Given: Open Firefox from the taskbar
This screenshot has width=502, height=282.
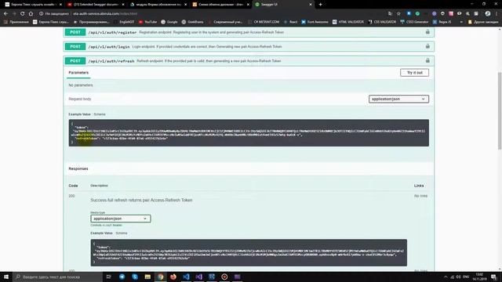Looking at the screenshot, I should click(x=173, y=277).
